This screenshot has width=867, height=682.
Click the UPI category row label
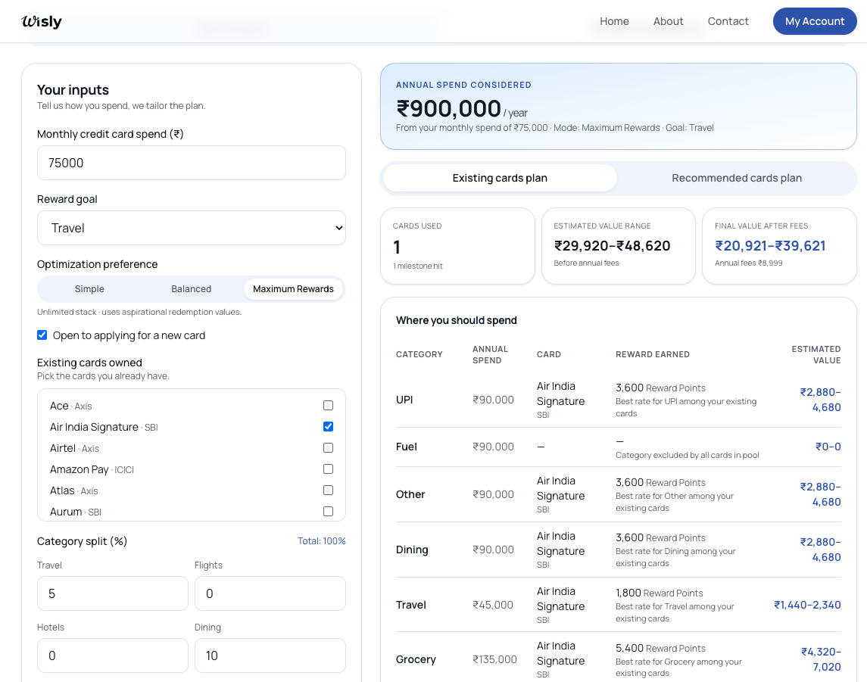pyautogui.click(x=404, y=400)
